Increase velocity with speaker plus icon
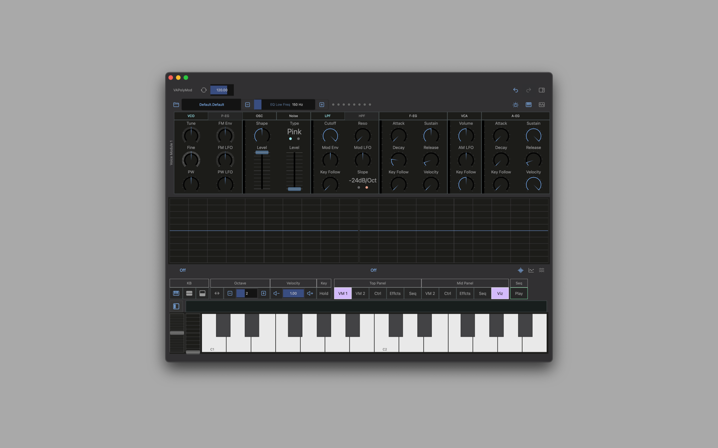This screenshot has height=448, width=718. [310, 293]
